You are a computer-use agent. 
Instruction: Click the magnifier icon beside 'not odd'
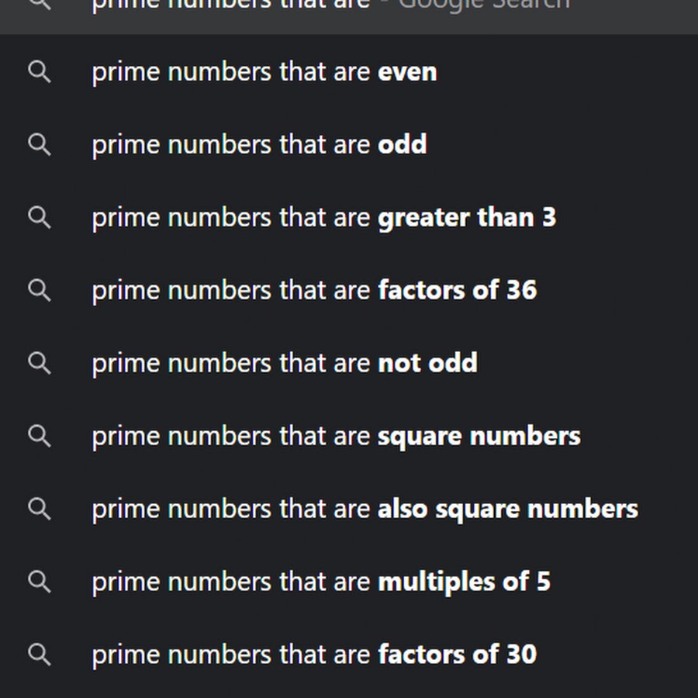tap(40, 363)
